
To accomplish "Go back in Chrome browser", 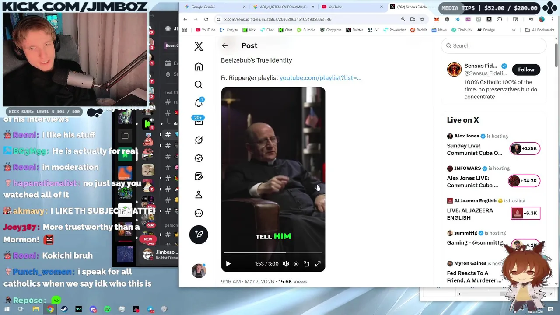I will click(x=185, y=19).
